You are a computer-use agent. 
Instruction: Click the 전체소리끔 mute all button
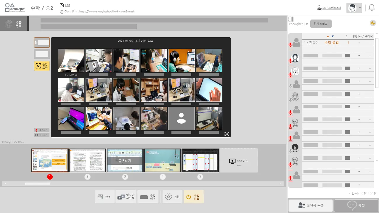pos(321,24)
